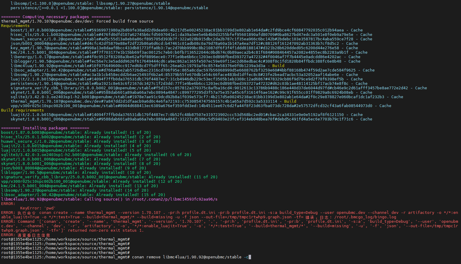Click the sqlite3 'Already installed! (6 of 20)' line
Viewport: 461px width, 264px height.
(x=96, y=155)
